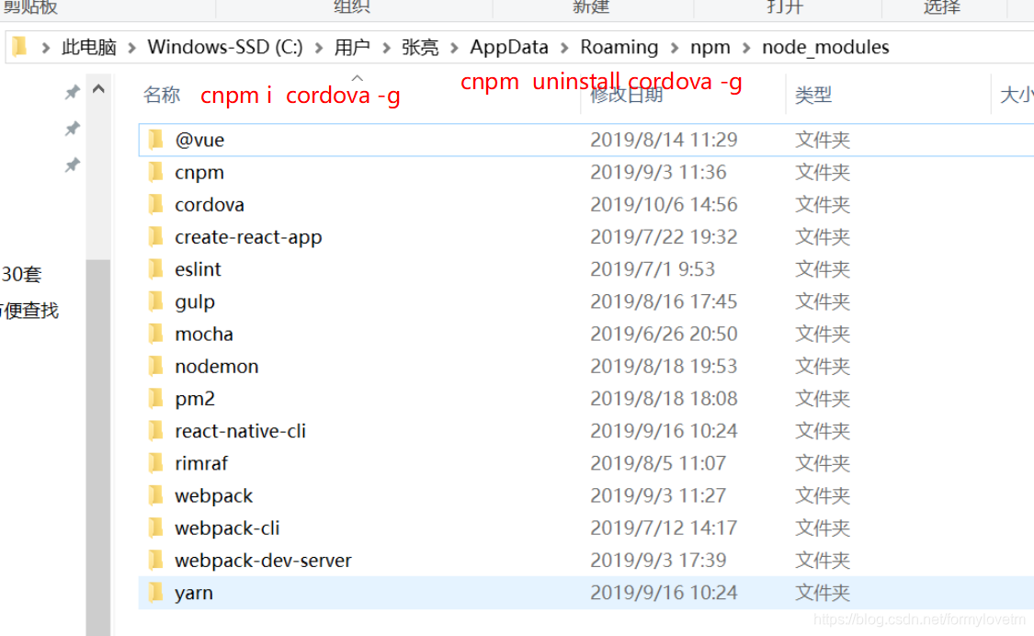Click 文件夹 type in eslint row

pyautogui.click(x=823, y=269)
